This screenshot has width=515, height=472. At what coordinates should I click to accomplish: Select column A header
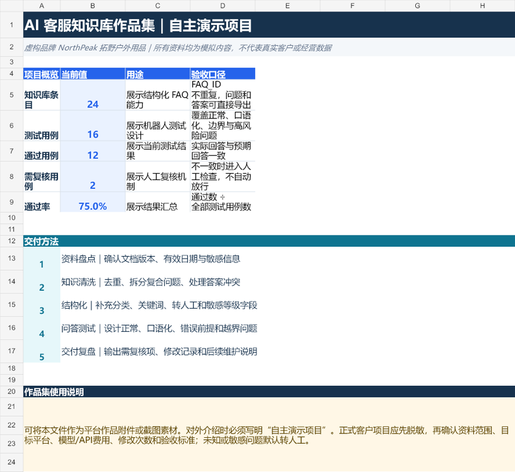pos(42,6)
